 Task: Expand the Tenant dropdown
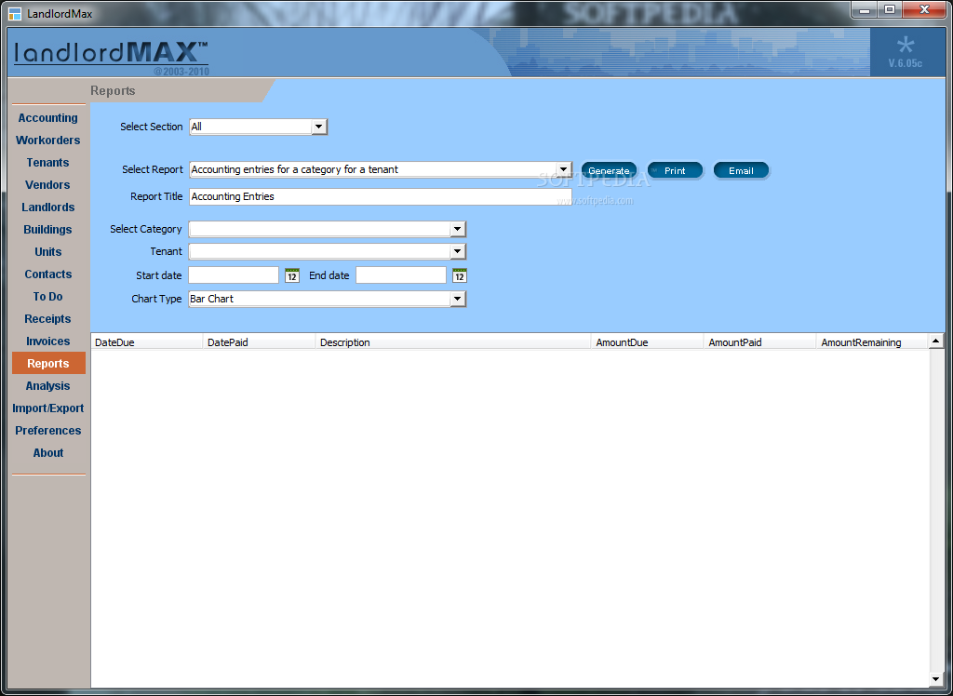[458, 251]
